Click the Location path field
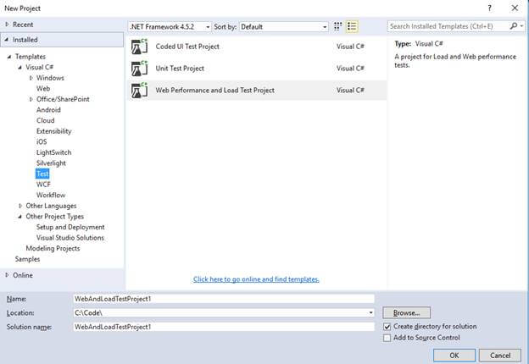529x364 pixels. pyautogui.click(x=220, y=313)
